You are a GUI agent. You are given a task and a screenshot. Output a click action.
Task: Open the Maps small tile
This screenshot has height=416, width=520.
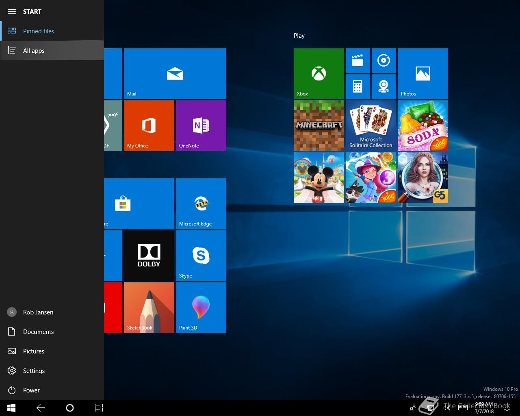383,87
